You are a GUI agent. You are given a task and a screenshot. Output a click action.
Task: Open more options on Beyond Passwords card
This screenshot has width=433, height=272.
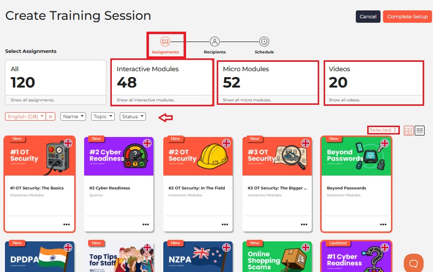click(x=383, y=224)
